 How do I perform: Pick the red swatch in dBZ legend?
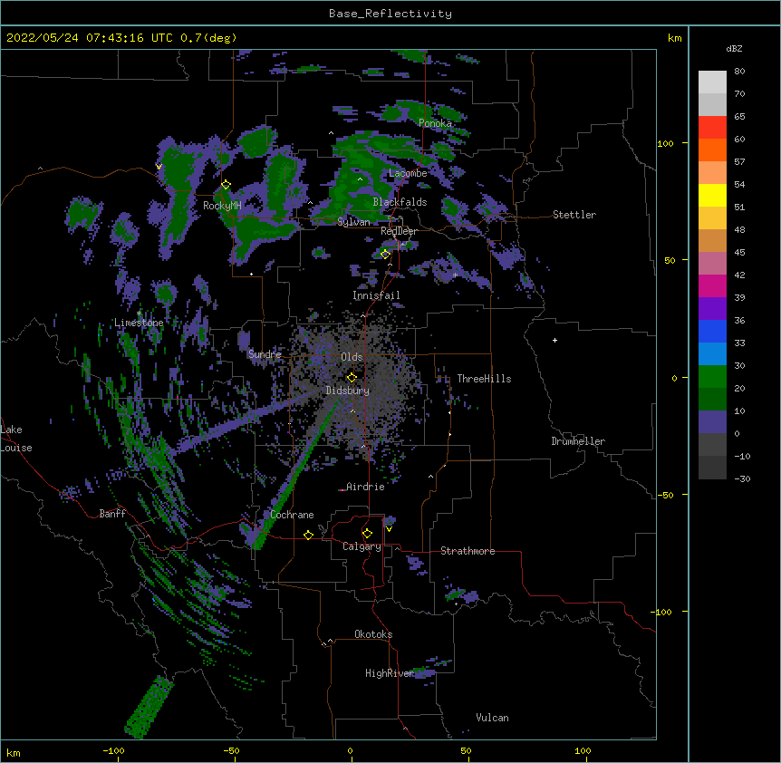coord(712,127)
